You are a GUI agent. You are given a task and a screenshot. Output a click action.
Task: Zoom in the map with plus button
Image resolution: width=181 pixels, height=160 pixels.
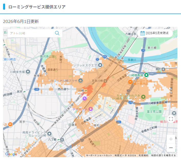tap(171, 139)
